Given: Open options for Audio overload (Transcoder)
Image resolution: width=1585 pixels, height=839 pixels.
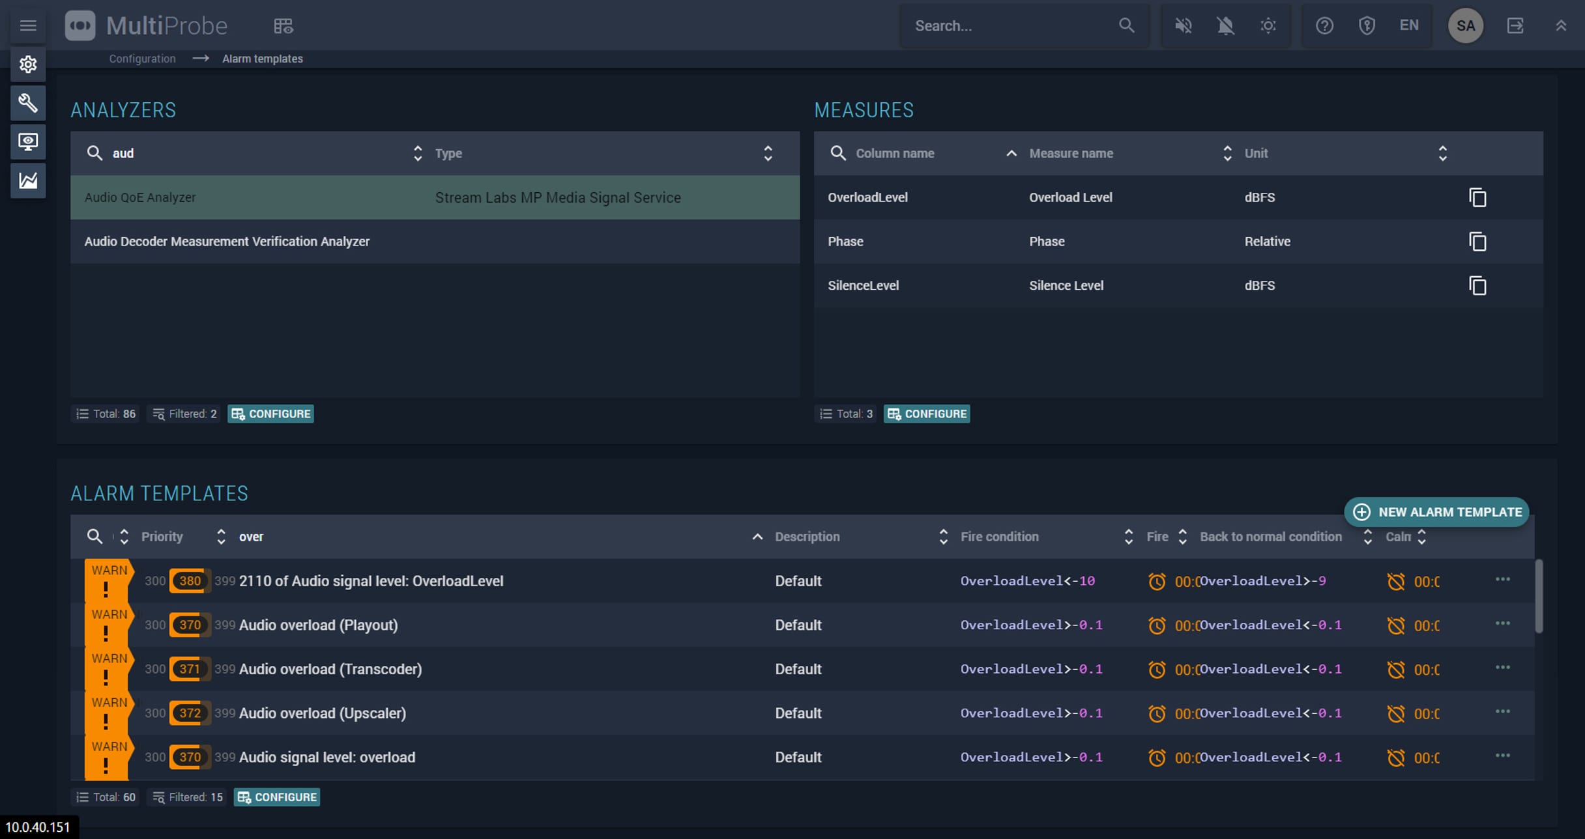Looking at the screenshot, I should coord(1502,668).
